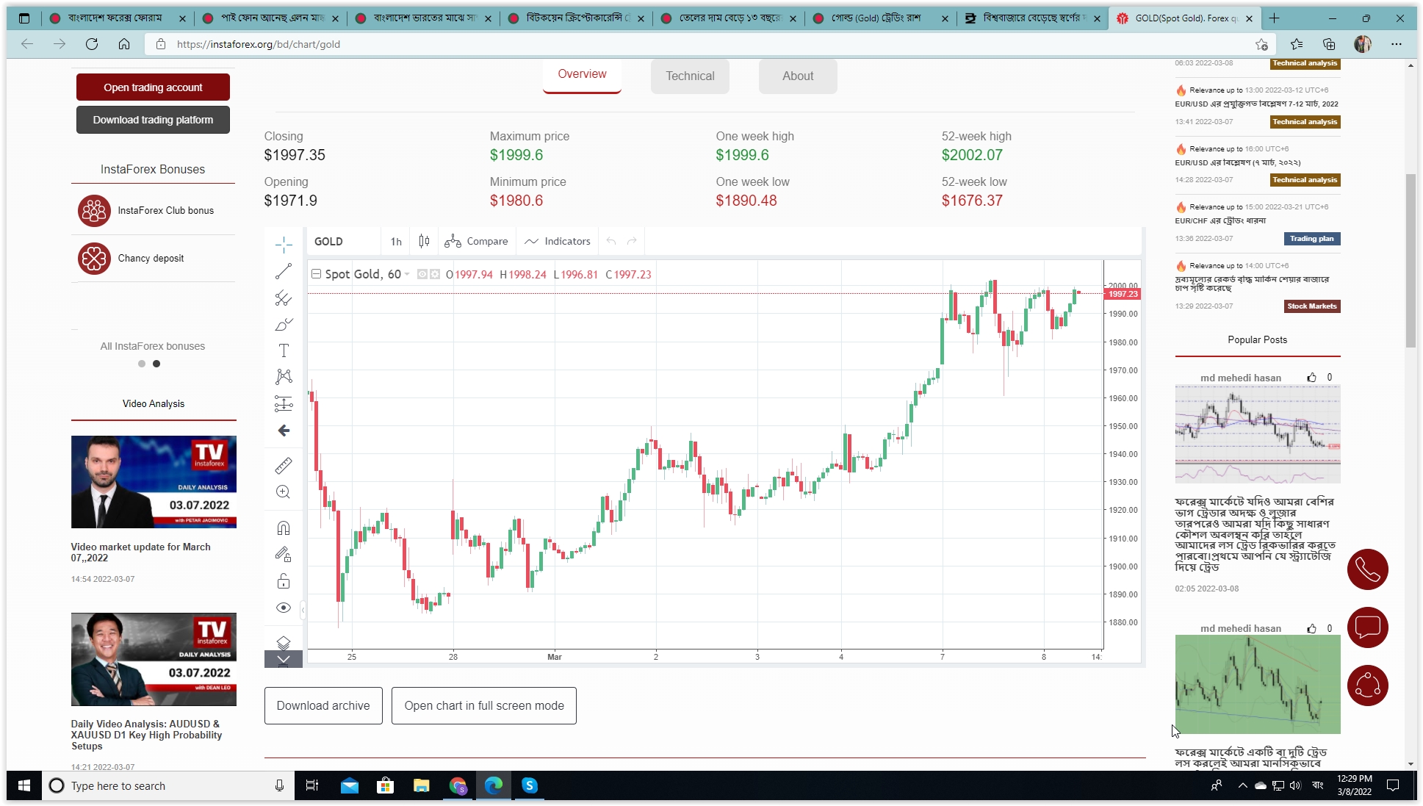
Task: Select the zoom in magnifier tool
Action: point(284,492)
